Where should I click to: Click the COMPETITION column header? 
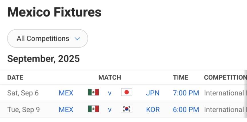pyautogui.click(x=226, y=78)
